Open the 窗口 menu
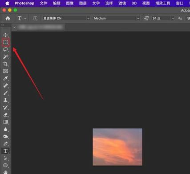Screen dimensions: 190x174 pos(180,3)
